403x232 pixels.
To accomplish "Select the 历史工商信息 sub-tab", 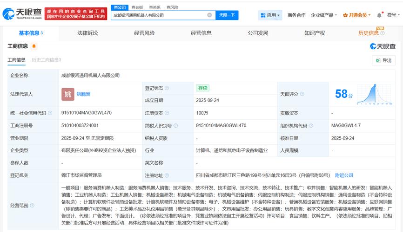I will tap(46, 60).
